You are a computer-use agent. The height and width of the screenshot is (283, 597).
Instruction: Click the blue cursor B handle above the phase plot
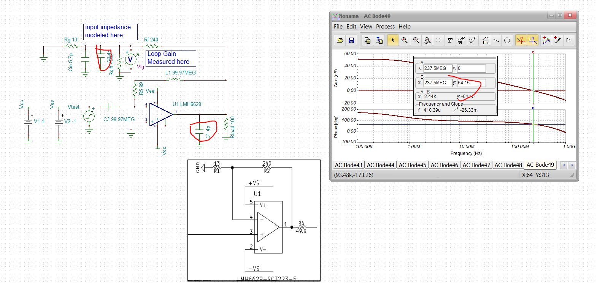point(533,108)
